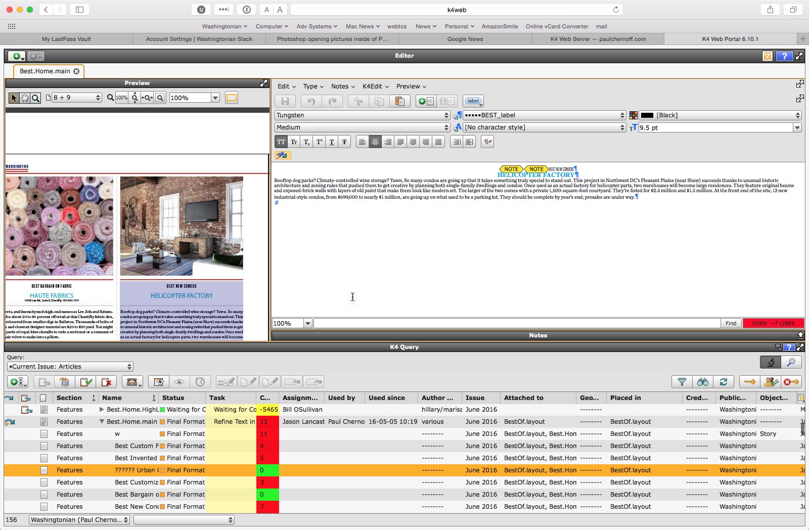Viewport: 809px width, 530px height.
Task: Open the K4Edit menu
Action: pos(375,86)
